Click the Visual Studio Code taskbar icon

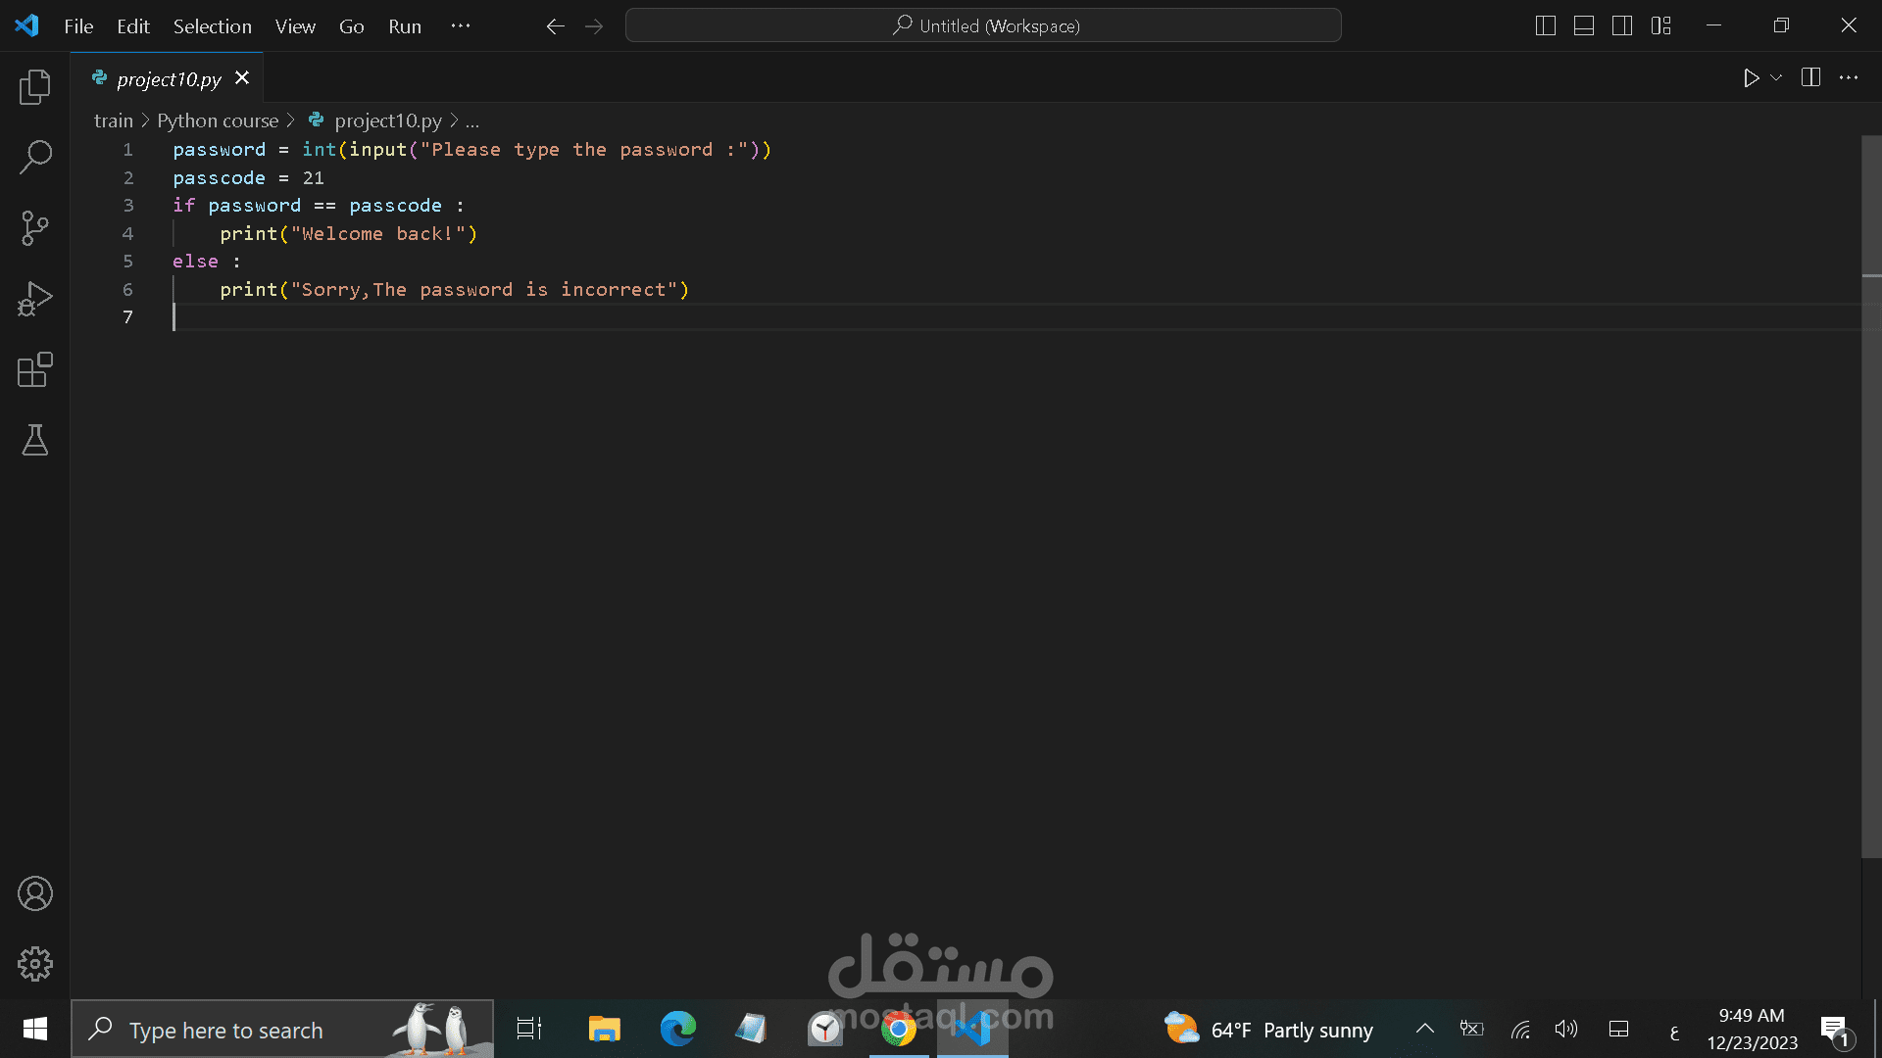(x=972, y=1029)
